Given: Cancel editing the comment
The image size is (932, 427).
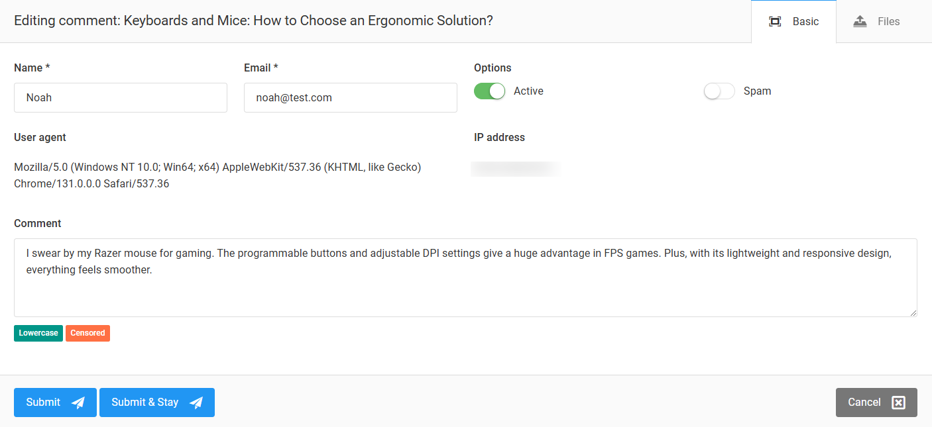Looking at the screenshot, I should click(x=876, y=403).
